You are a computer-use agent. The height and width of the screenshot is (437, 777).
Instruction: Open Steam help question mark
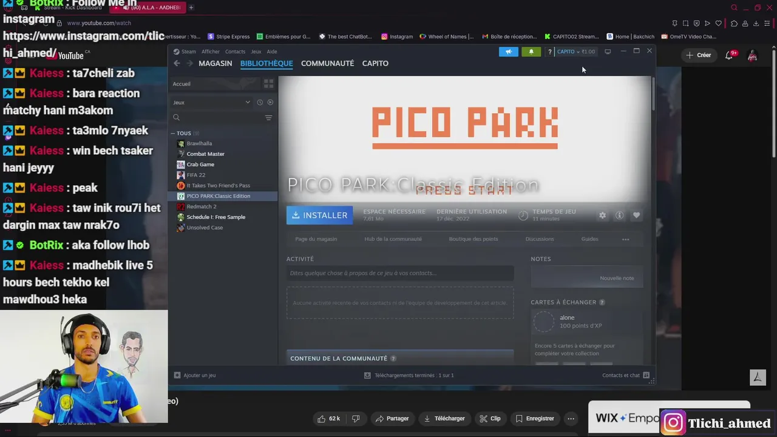(550, 52)
